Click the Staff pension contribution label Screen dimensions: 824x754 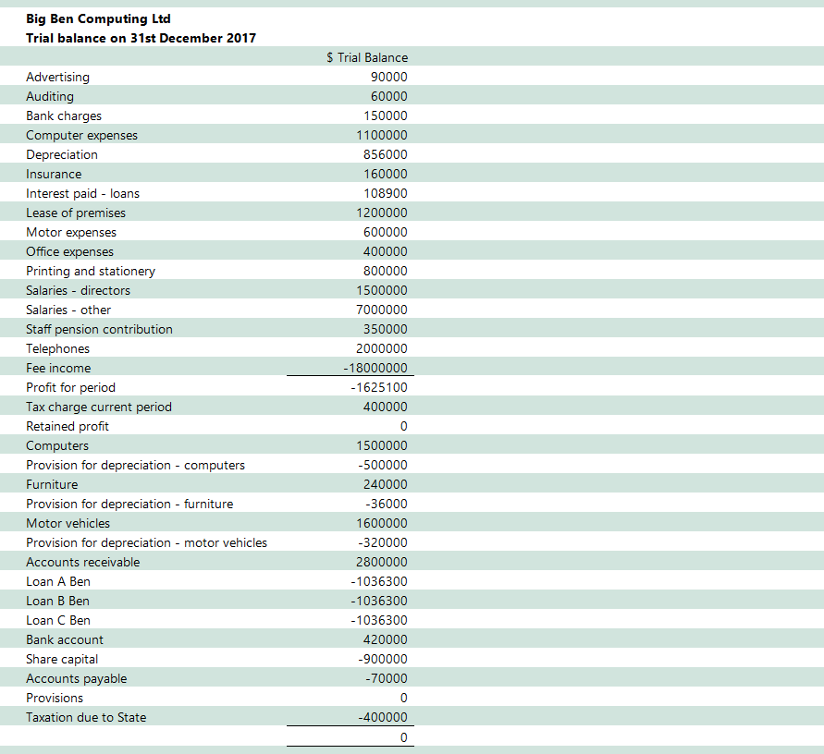(x=99, y=329)
